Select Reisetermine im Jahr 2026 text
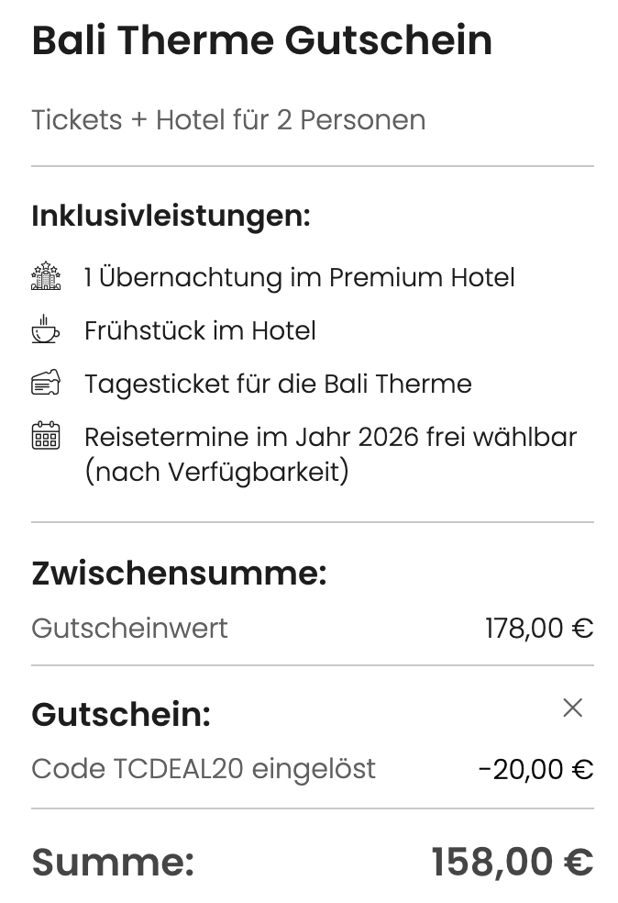Viewport: 618px width, 903px height. pyautogui.click(x=330, y=437)
